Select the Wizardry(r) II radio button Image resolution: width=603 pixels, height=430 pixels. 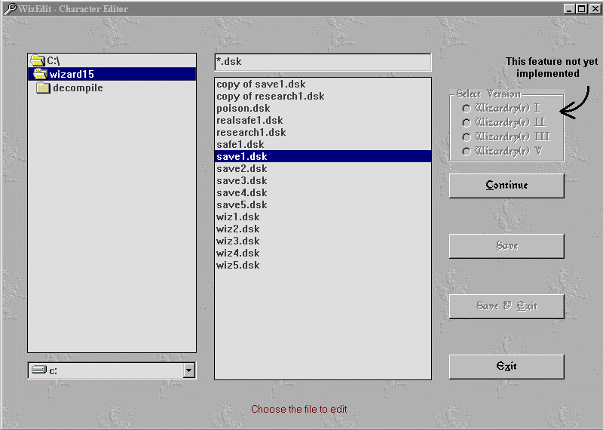[467, 123]
